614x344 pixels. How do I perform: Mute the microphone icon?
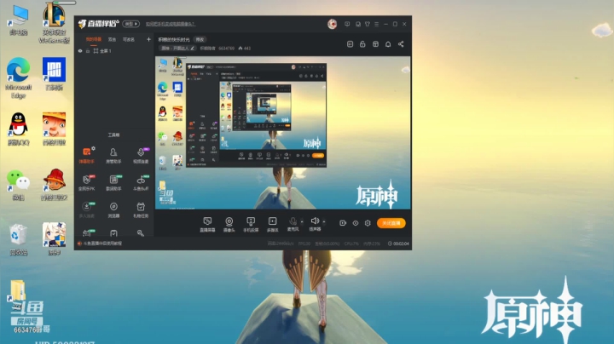[x=293, y=221]
